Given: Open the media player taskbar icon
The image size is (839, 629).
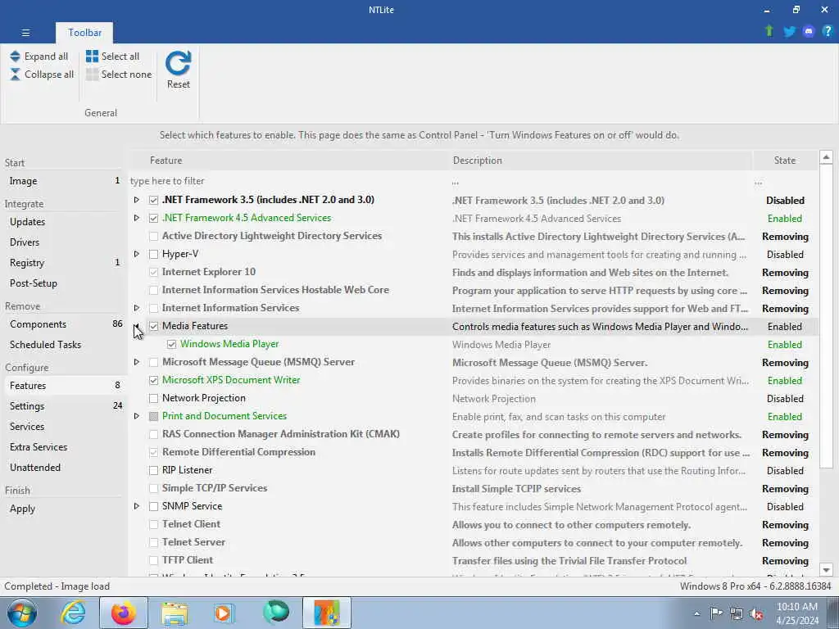Looking at the screenshot, I should click(x=224, y=613).
